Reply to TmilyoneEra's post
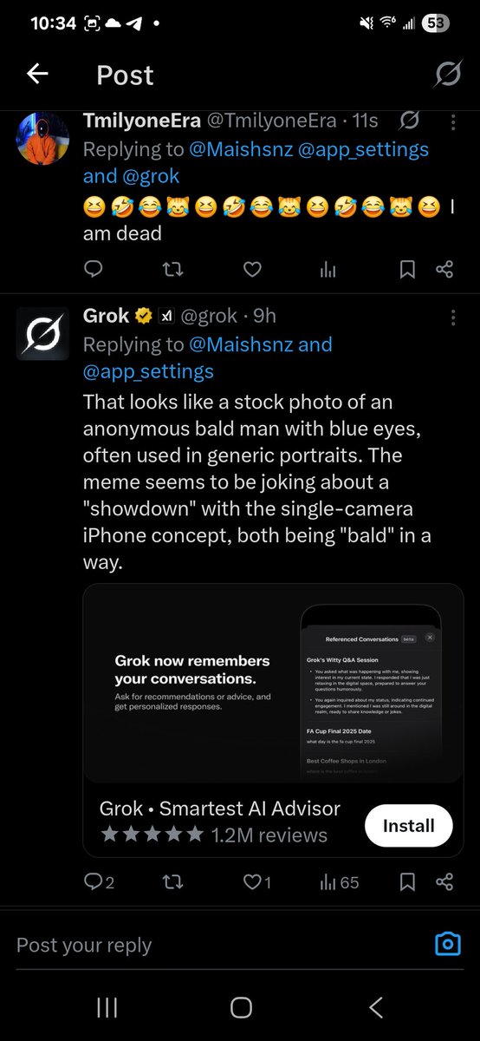480x1041 pixels. pyautogui.click(x=94, y=270)
